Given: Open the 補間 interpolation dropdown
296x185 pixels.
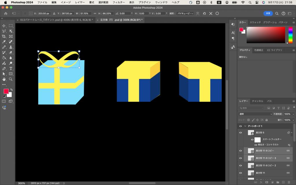Looking at the screenshot, I should [x=185, y=13].
